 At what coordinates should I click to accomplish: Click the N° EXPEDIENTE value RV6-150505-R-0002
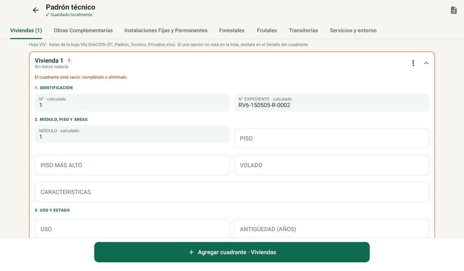pos(264,105)
